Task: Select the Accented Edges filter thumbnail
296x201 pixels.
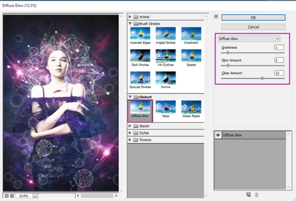Action: (x=139, y=34)
